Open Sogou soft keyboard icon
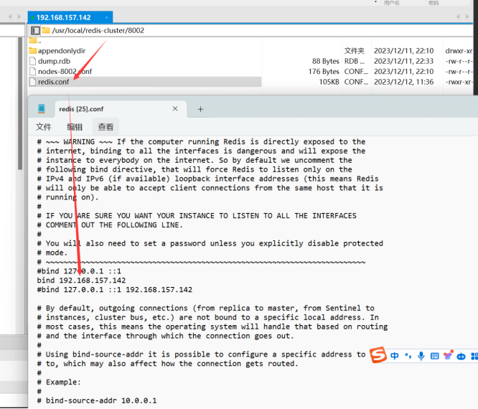Viewport: 478px width, 409px height. pos(434,356)
